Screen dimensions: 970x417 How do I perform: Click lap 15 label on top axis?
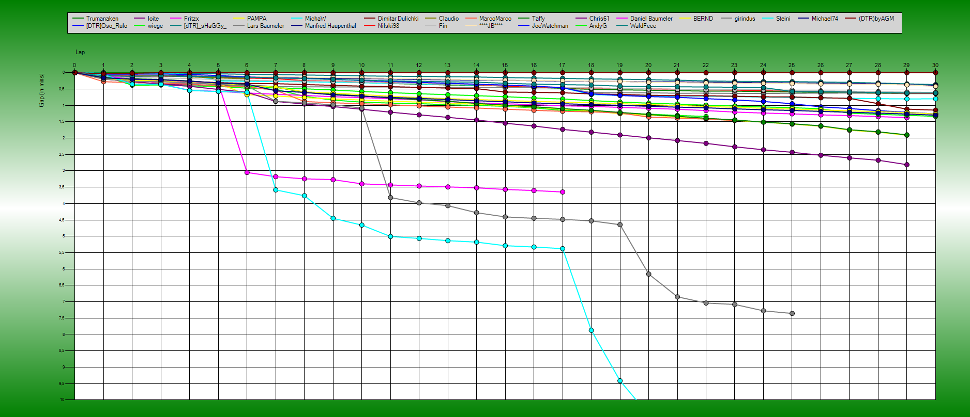click(505, 66)
